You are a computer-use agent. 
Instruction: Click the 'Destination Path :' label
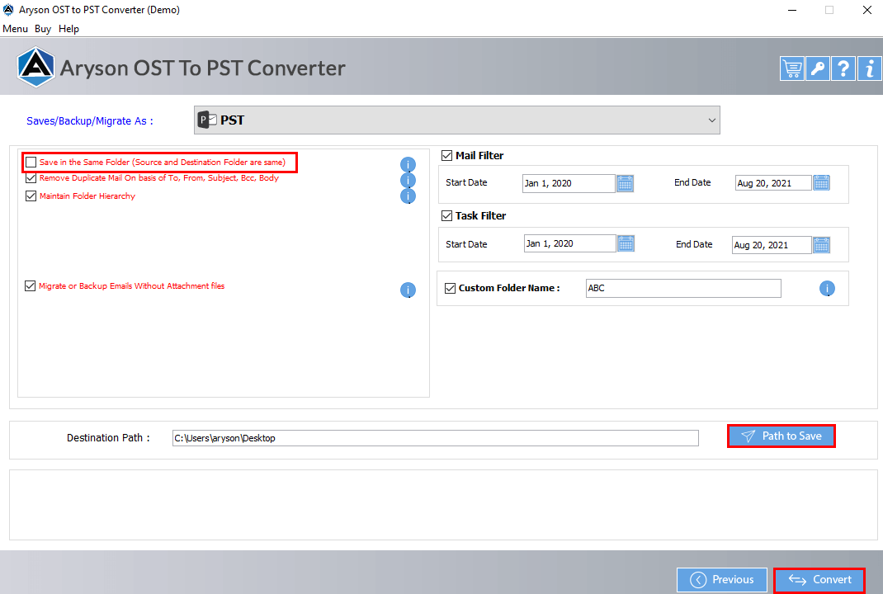pos(108,438)
